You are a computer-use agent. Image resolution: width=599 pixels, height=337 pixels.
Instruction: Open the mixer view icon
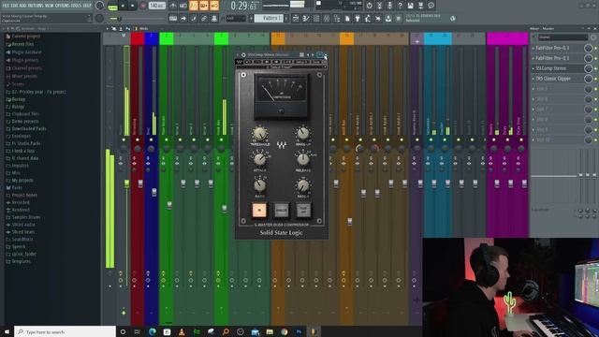pos(327,19)
